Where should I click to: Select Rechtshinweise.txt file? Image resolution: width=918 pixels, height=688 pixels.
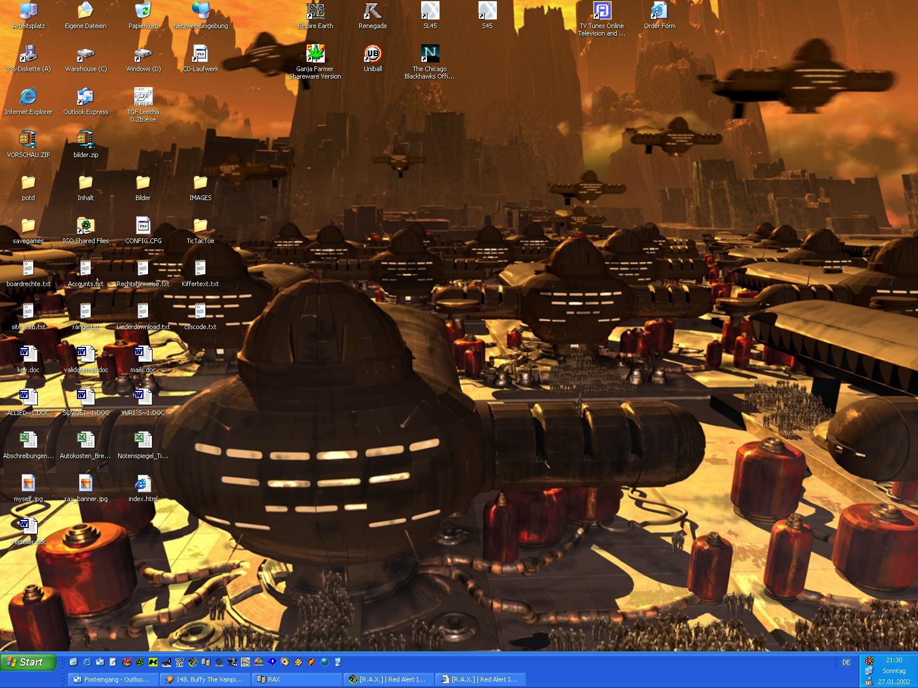coord(143,274)
